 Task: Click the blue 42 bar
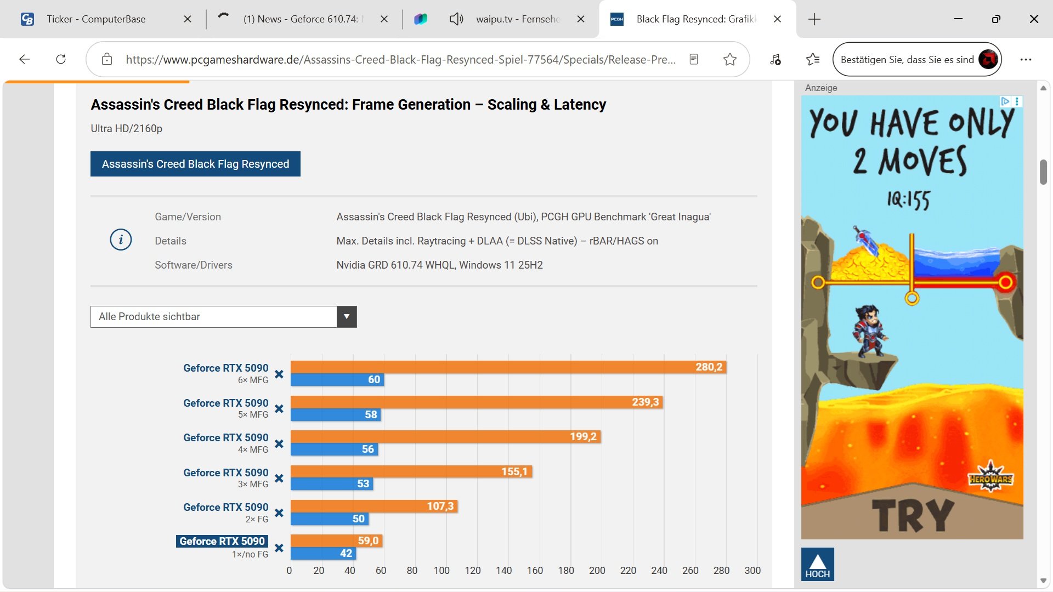click(x=323, y=554)
